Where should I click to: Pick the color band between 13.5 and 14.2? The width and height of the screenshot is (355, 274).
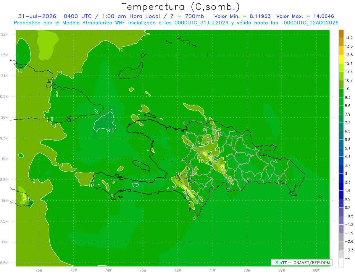click(x=341, y=42)
